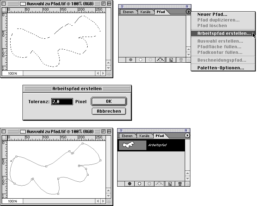Select 'Neuer Pfad...' in the palette menu

pyautogui.click(x=212, y=14)
